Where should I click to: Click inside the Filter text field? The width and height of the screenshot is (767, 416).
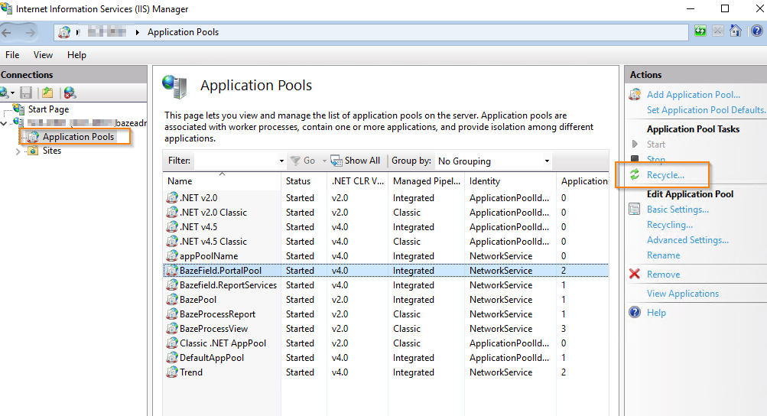[x=236, y=161]
